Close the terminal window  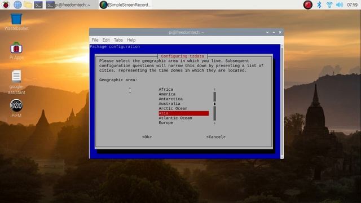[x=280, y=33]
